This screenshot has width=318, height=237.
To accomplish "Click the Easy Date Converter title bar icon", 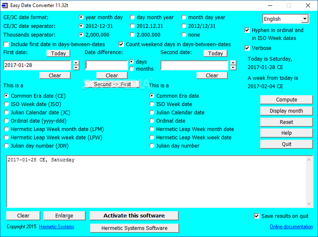I will (x=5, y=5).
